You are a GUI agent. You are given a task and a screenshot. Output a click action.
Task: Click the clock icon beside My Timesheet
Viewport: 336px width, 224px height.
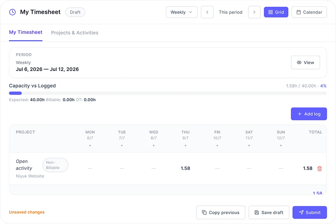pyautogui.click(x=12, y=12)
